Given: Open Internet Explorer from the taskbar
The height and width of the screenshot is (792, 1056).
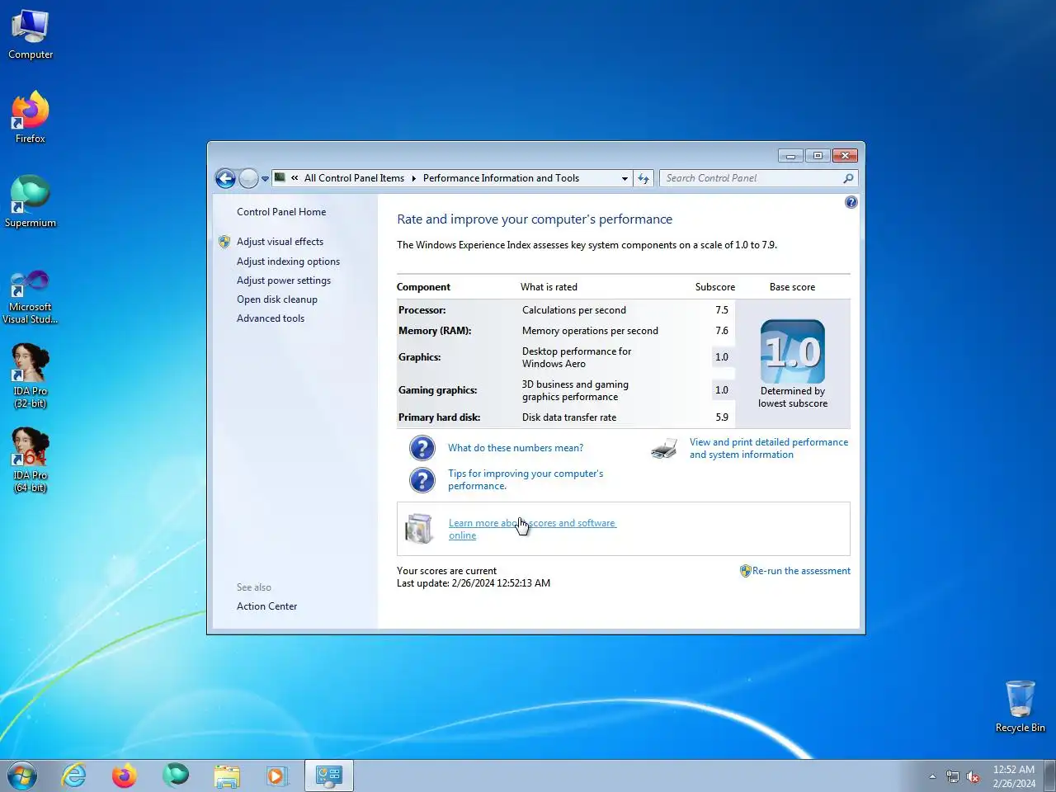Looking at the screenshot, I should 74,775.
